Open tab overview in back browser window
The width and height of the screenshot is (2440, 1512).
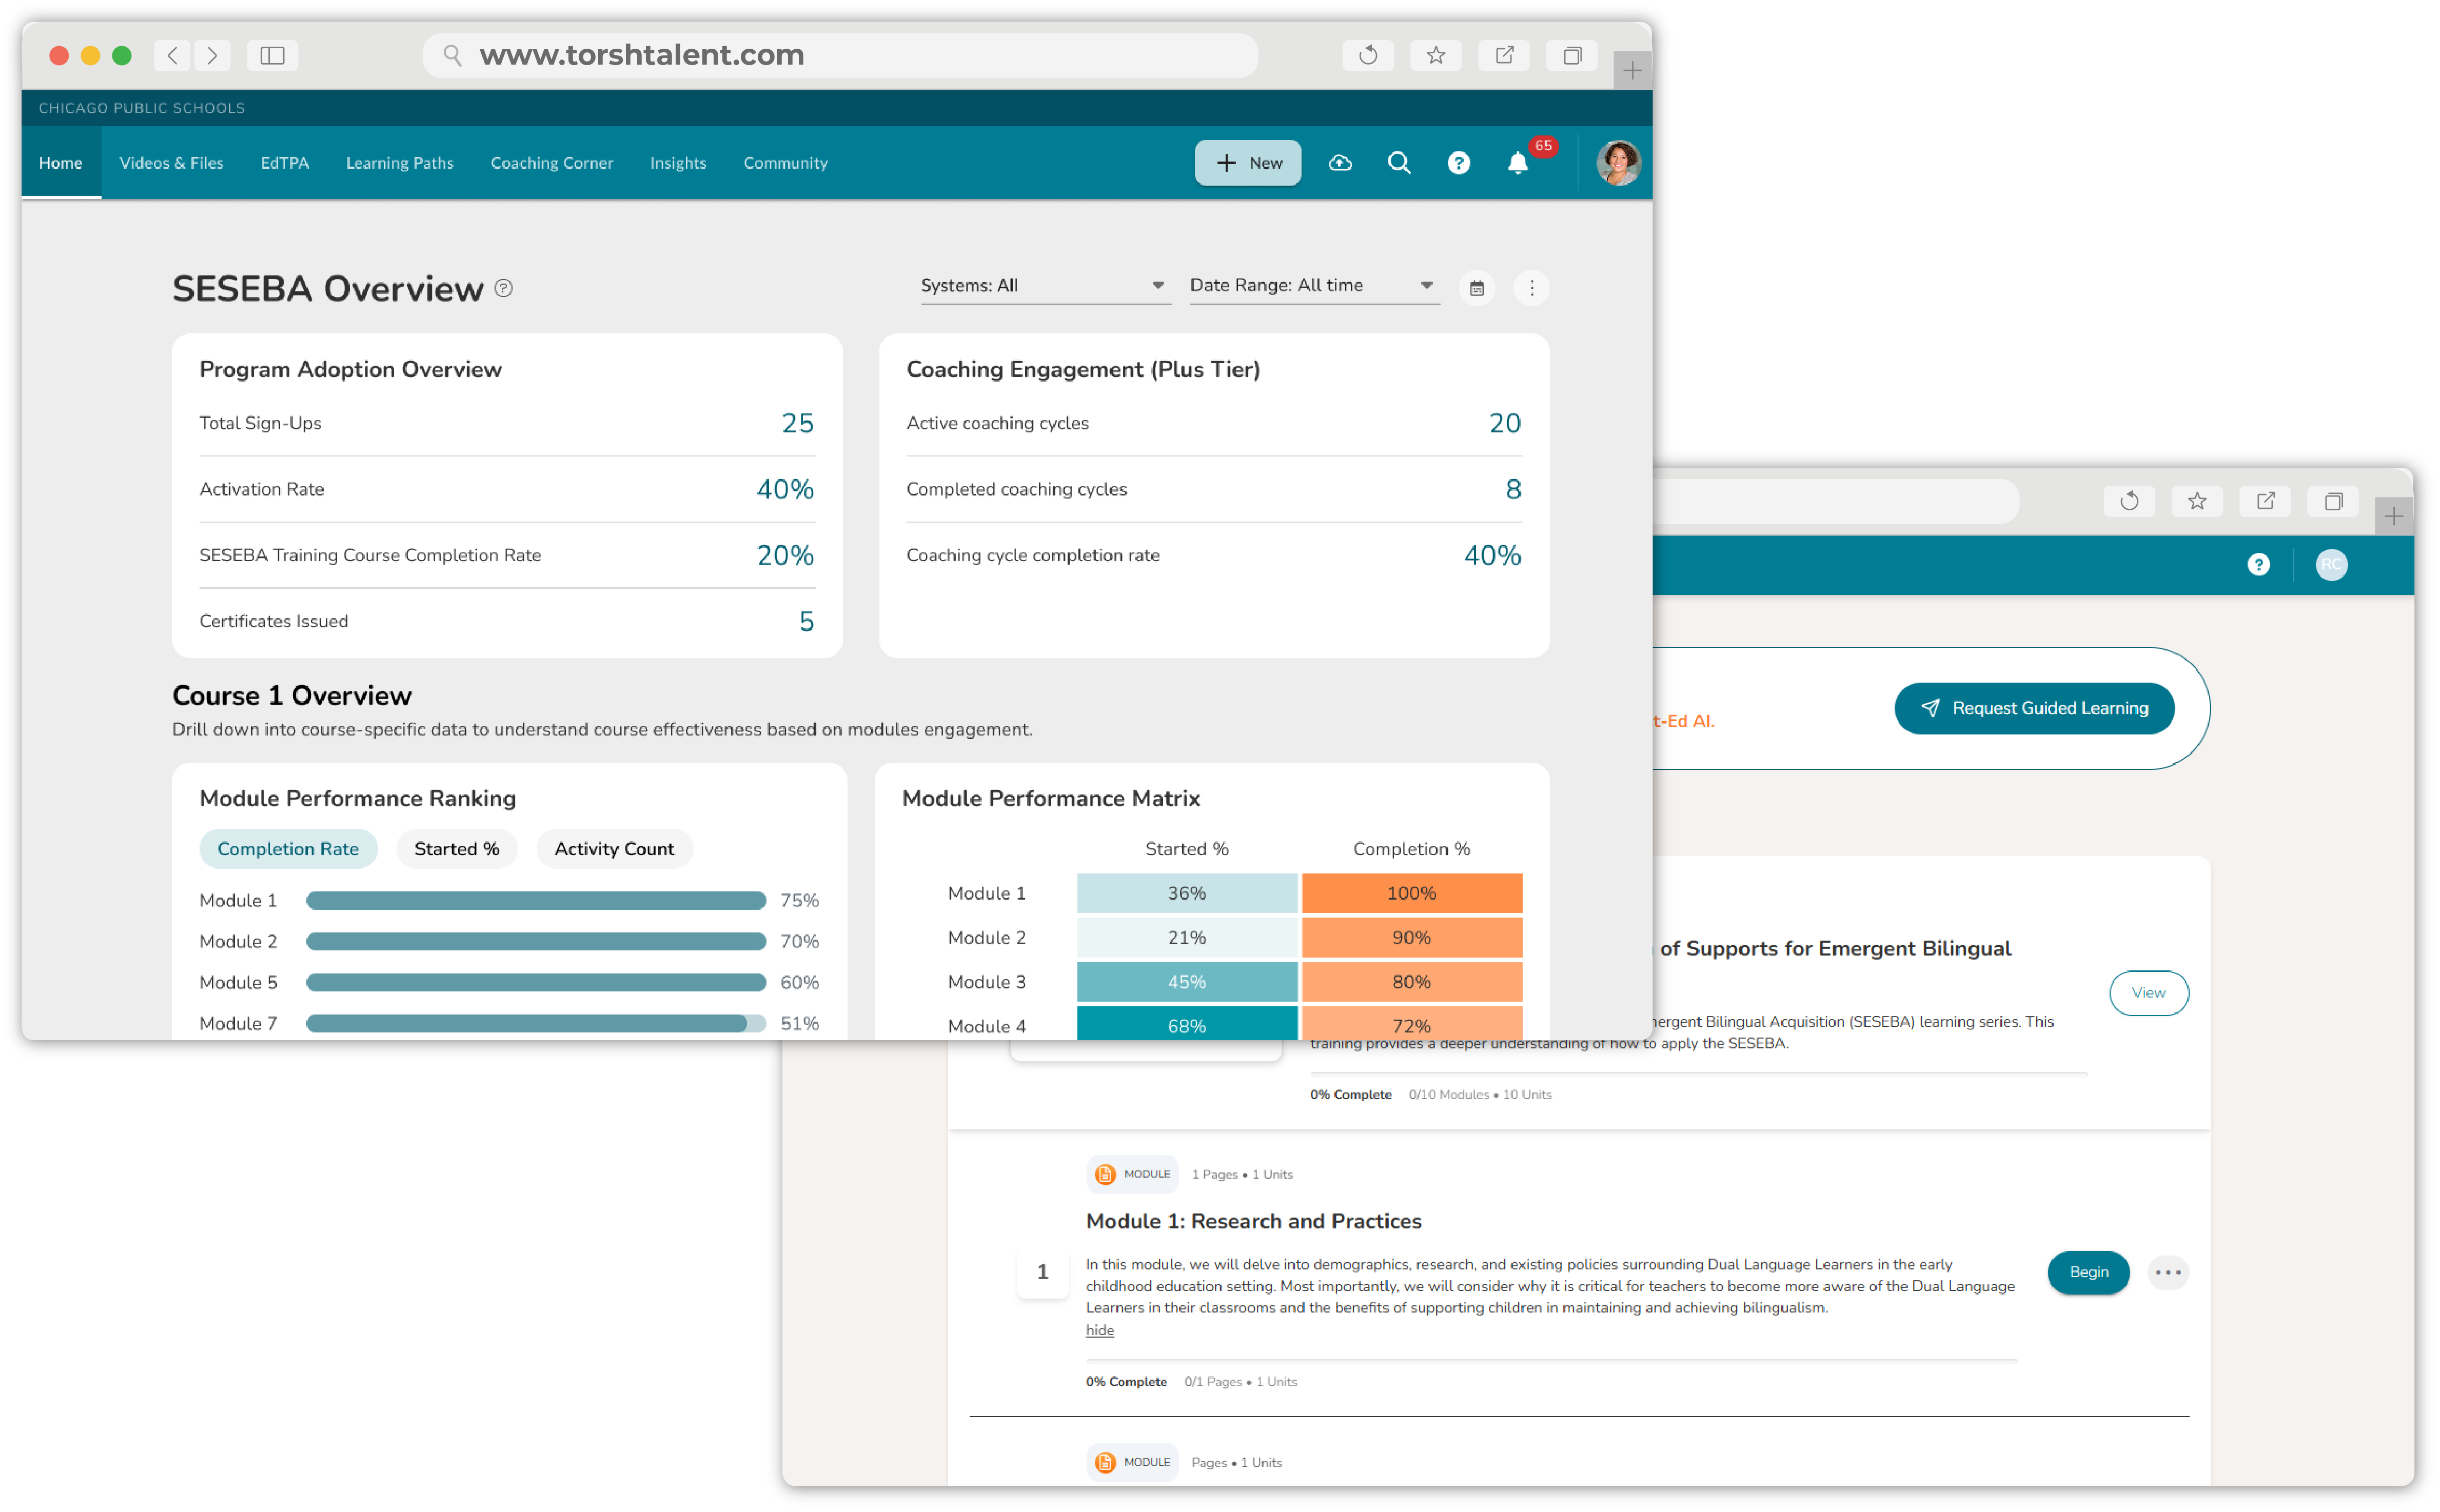[2333, 501]
